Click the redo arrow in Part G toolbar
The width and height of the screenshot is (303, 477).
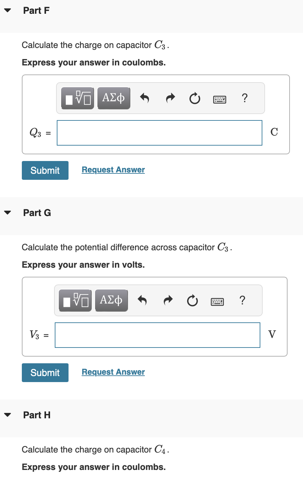coord(168,300)
